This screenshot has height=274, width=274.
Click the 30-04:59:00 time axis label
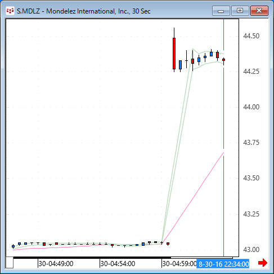[179, 264]
